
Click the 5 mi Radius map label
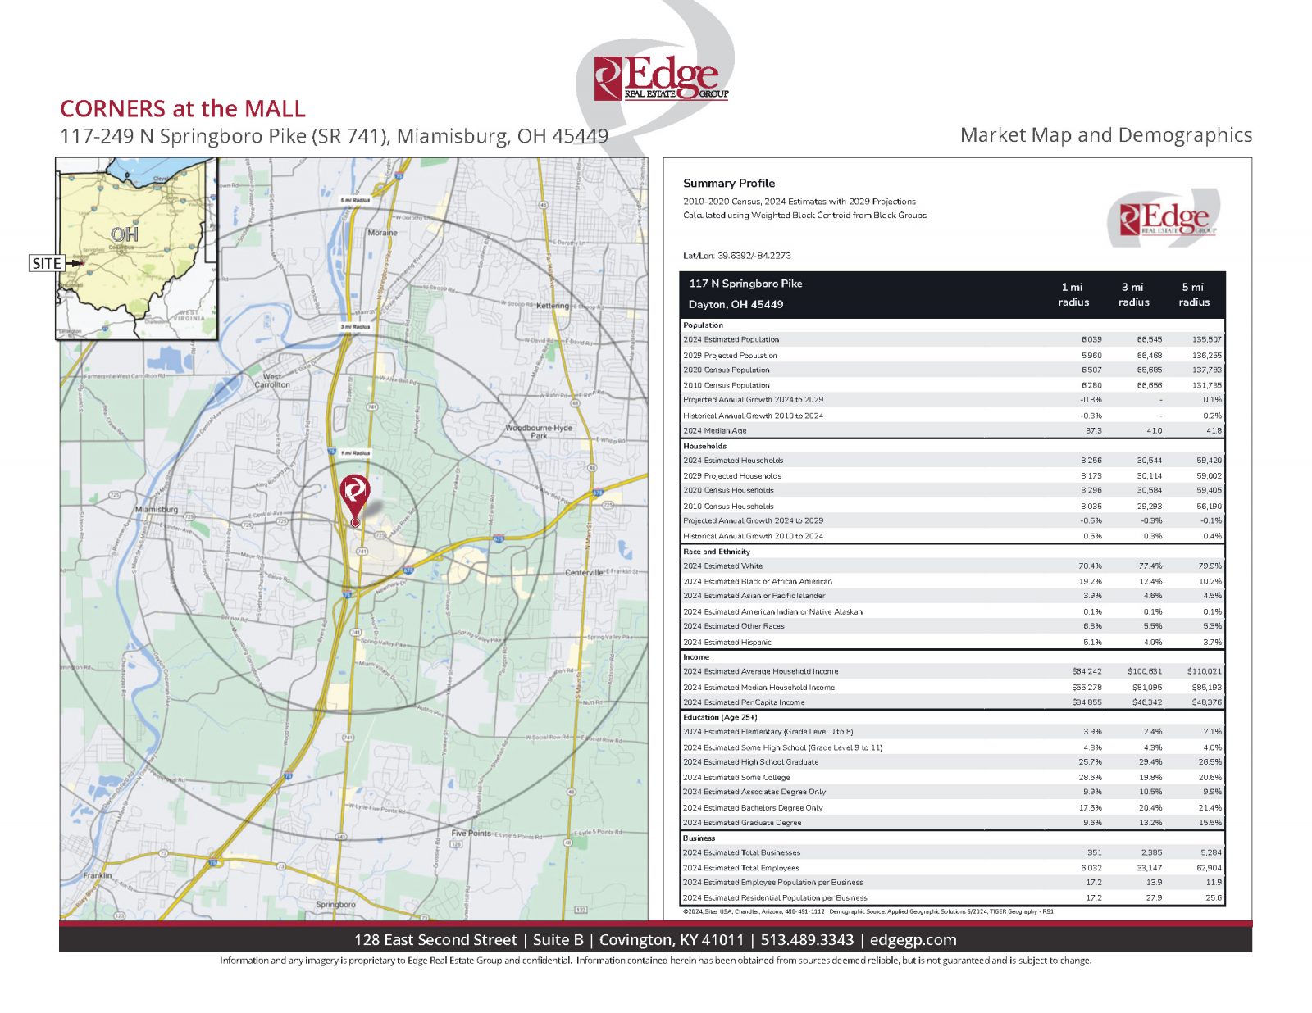click(x=355, y=200)
